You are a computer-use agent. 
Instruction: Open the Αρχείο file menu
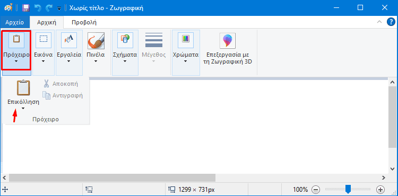click(14, 22)
